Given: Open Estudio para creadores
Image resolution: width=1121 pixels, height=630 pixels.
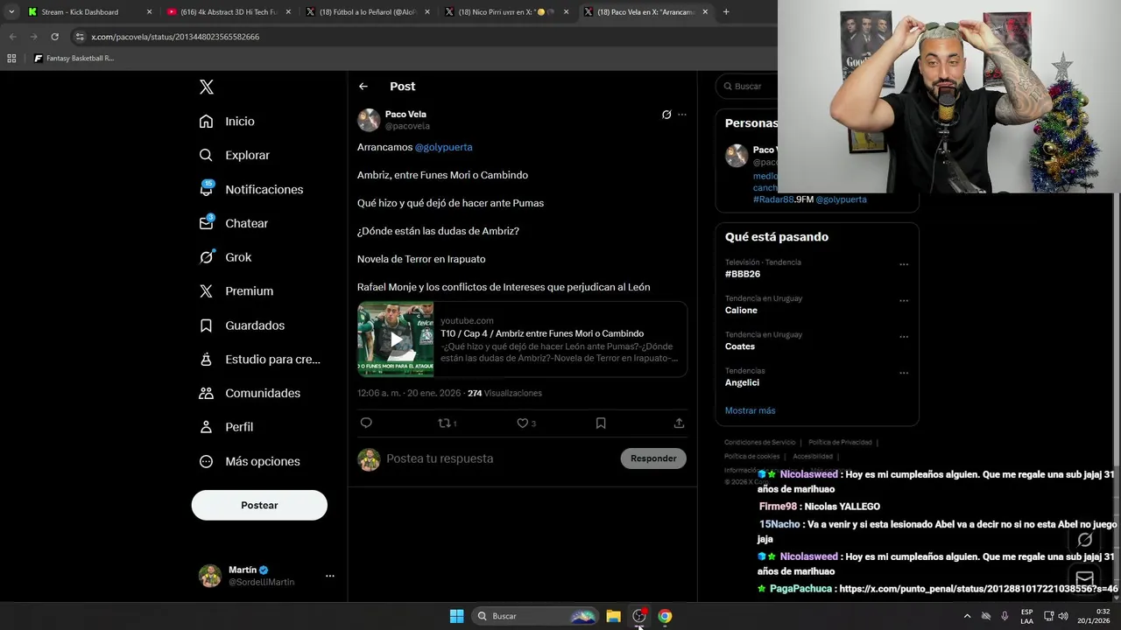Looking at the screenshot, I should (x=259, y=359).
